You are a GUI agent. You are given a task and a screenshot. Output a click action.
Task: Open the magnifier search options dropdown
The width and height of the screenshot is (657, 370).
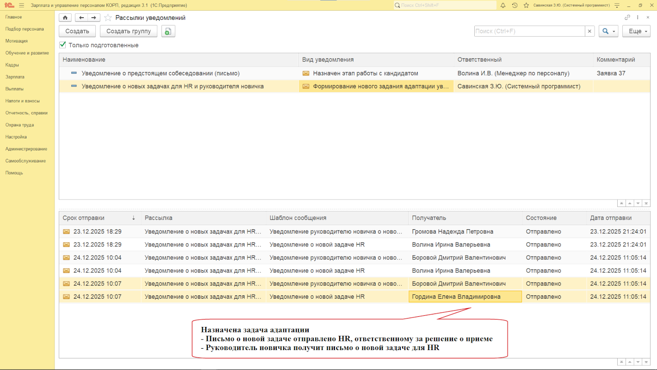coord(608,31)
